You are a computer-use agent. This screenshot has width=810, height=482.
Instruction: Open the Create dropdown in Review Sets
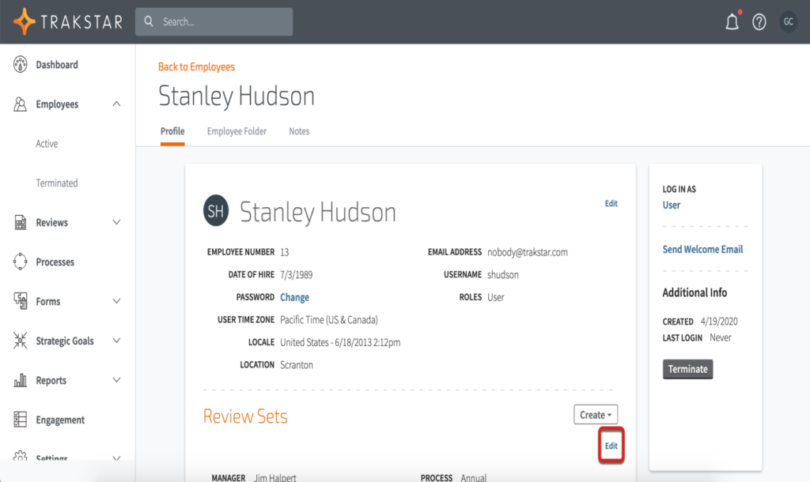(596, 415)
